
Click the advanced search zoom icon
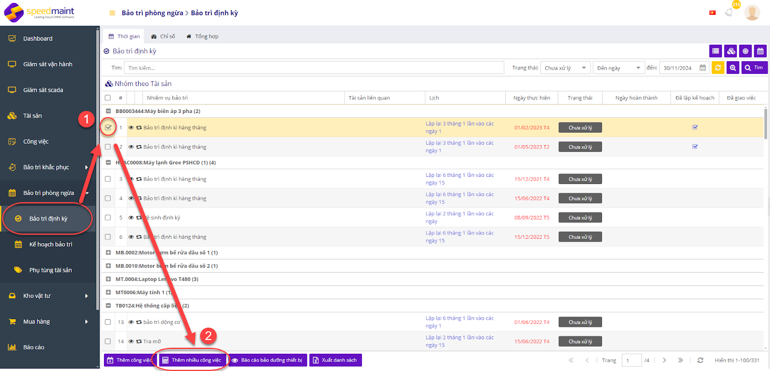coord(733,68)
